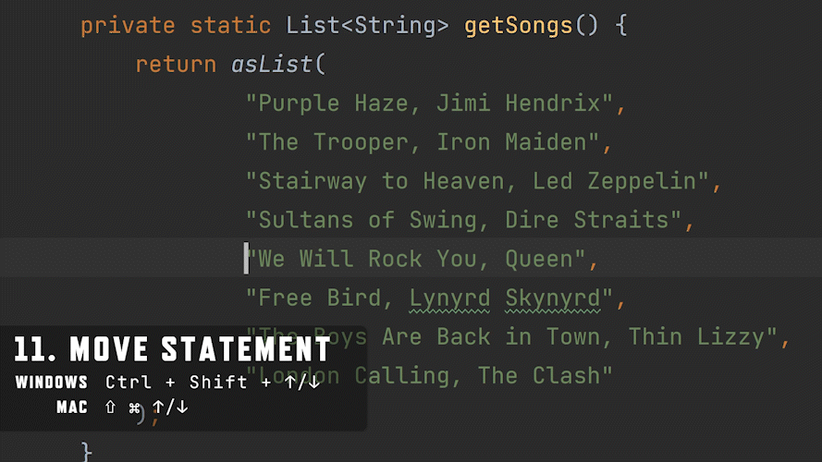Click the "Purple Haze, Jimi Hendrix" string
Screen dimensions: 822x462
[x=429, y=103]
